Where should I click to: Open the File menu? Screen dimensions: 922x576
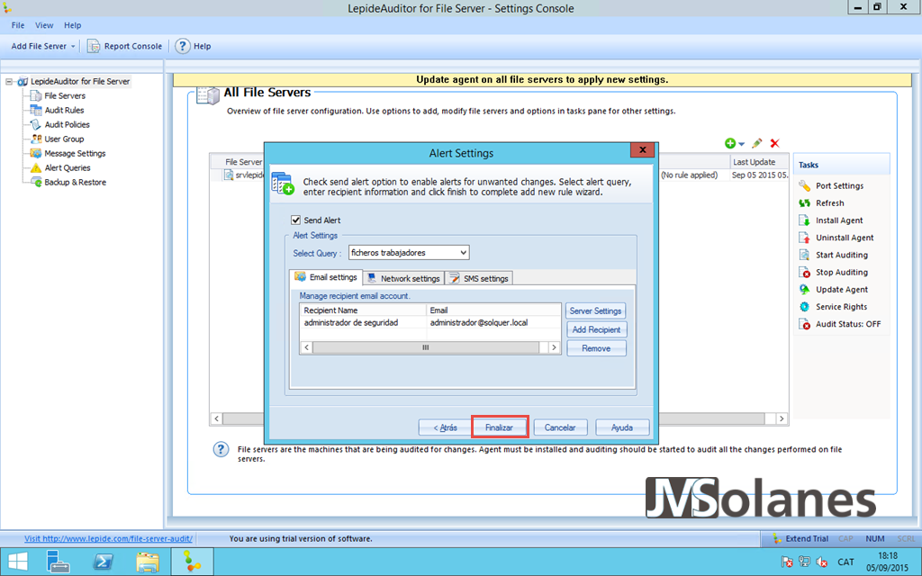pos(18,25)
